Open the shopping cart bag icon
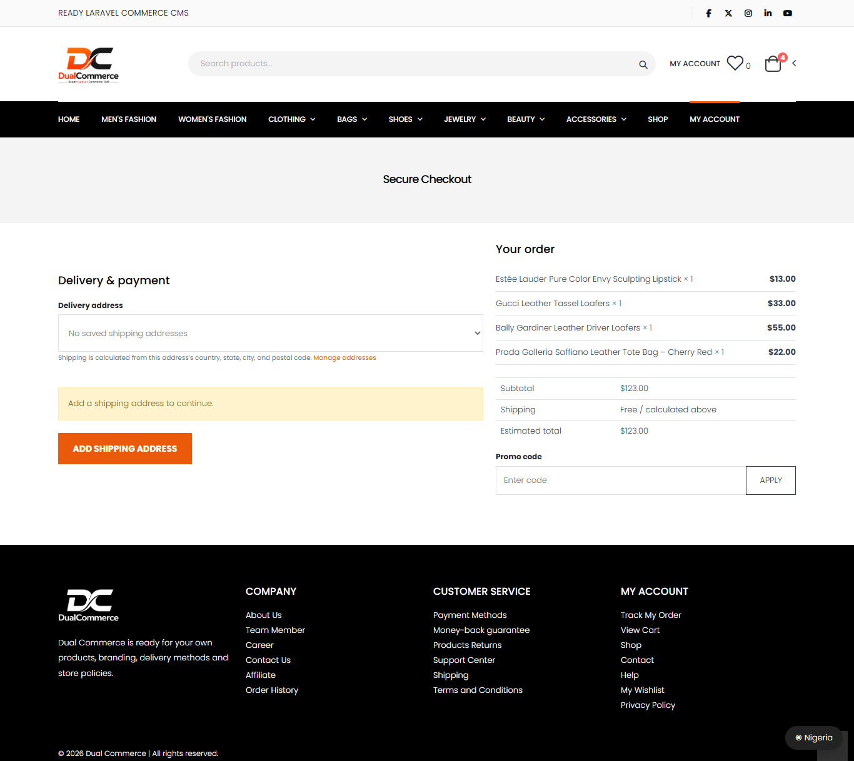Image resolution: width=854 pixels, height=761 pixels. (x=773, y=64)
